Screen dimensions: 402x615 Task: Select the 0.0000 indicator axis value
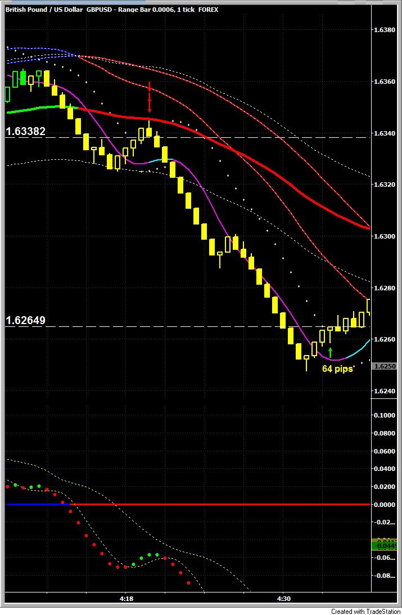pyautogui.click(x=385, y=505)
